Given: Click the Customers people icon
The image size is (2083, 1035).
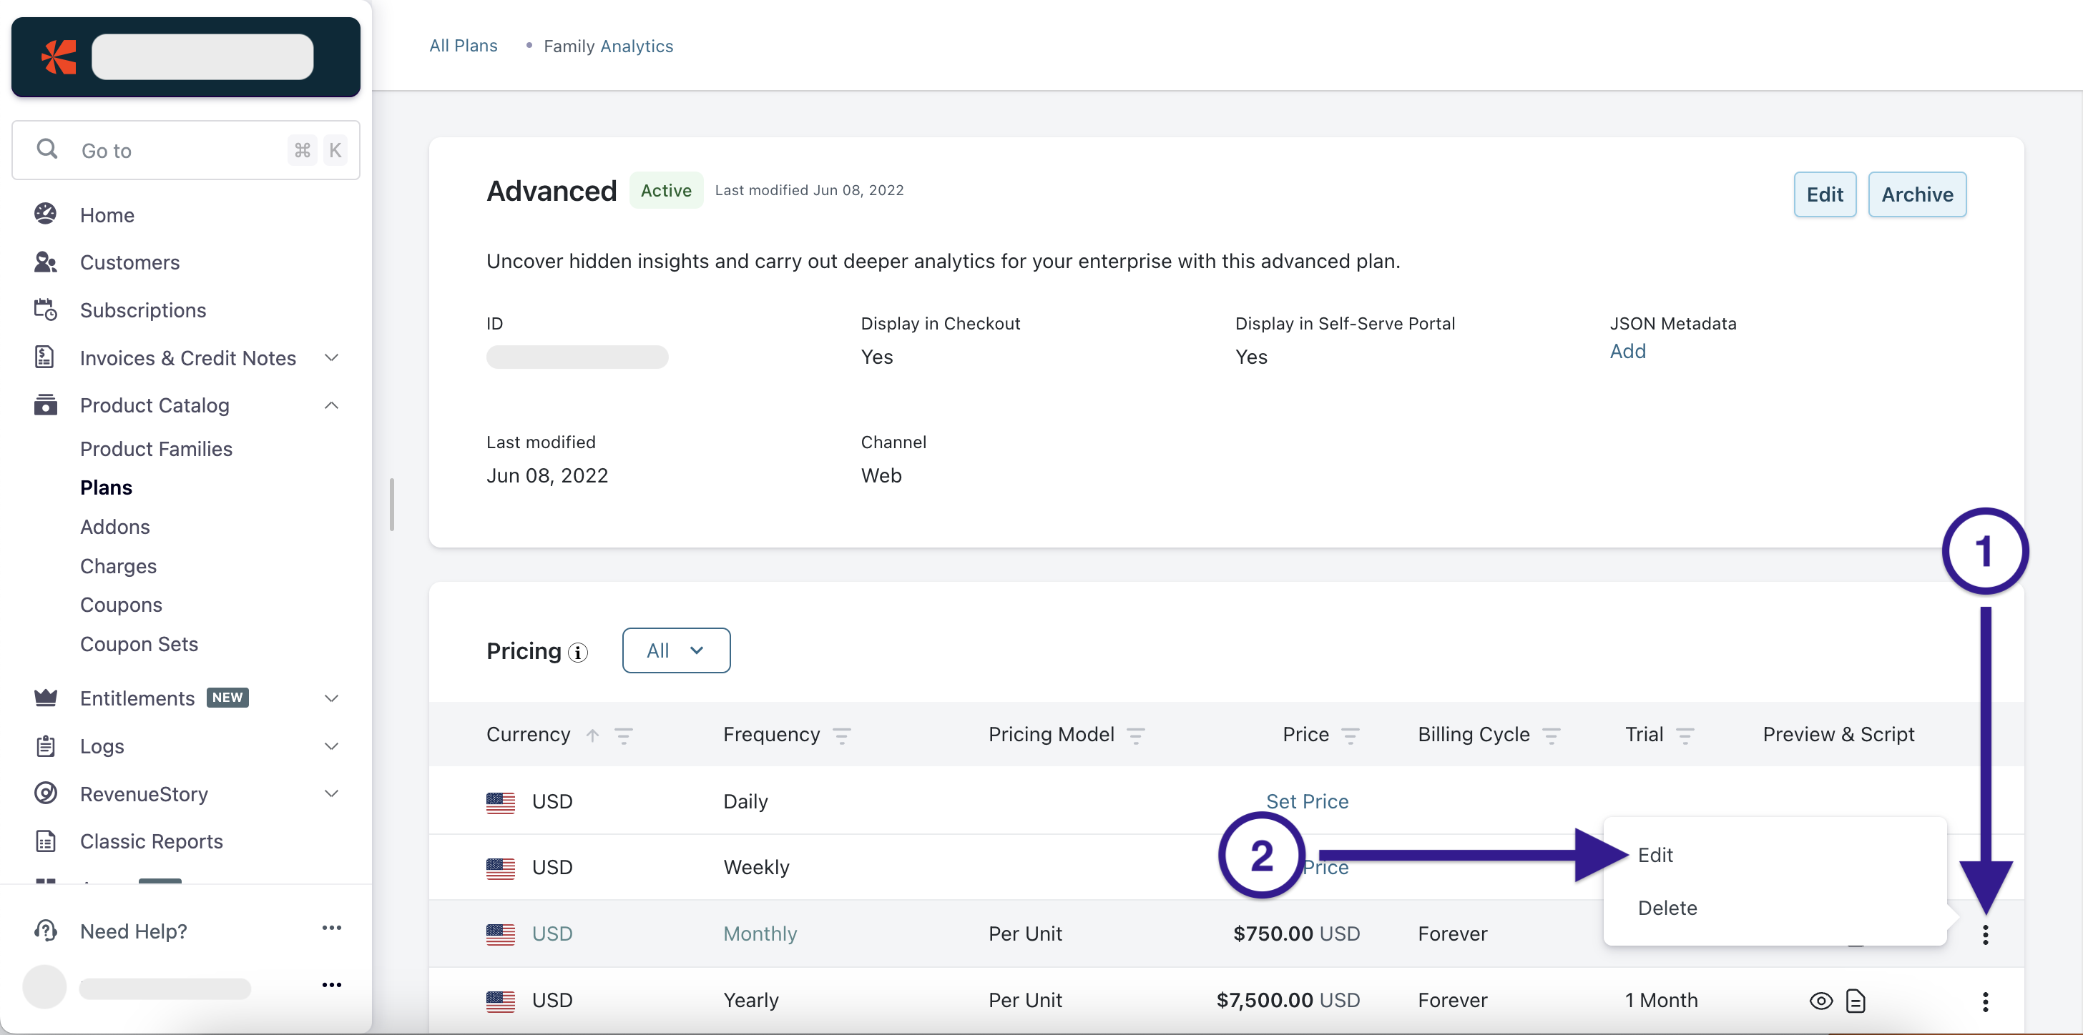Looking at the screenshot, I should pyautogui.click(x=45, y=262).
